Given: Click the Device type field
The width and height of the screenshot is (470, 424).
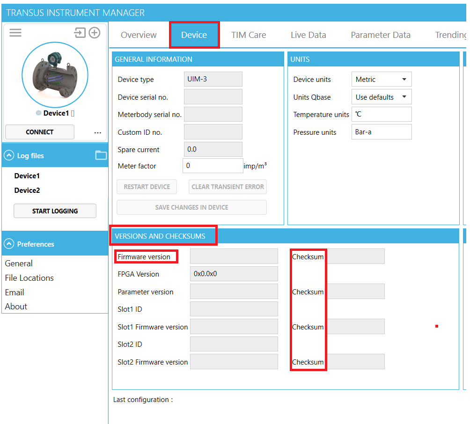Looking at the screenshot, I should [213, 79].
